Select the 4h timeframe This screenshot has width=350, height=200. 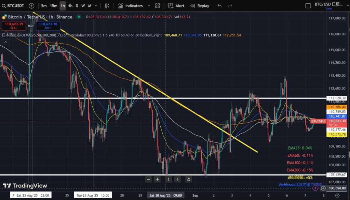point(70,6)
